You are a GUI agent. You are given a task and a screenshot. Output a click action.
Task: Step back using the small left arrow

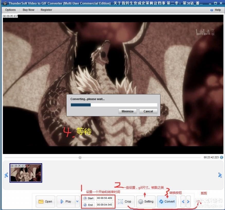click(183, 202)
